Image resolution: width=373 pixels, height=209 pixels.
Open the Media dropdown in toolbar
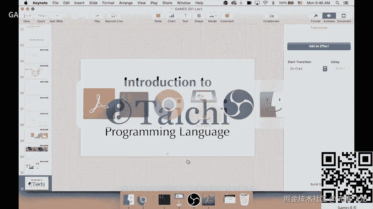[212, 18]
